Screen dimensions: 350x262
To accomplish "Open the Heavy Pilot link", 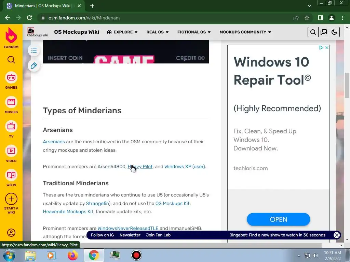I will click(x=140, y=166).
